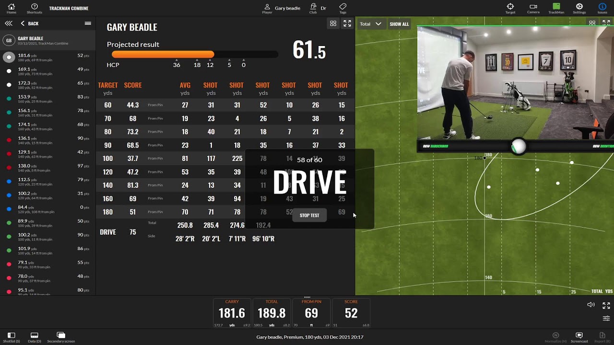Select the 79.1 yds shot entry
Image resolution: width=614 pixels, height=345 pixels.
pyautogui.click(x=48, y=264)
